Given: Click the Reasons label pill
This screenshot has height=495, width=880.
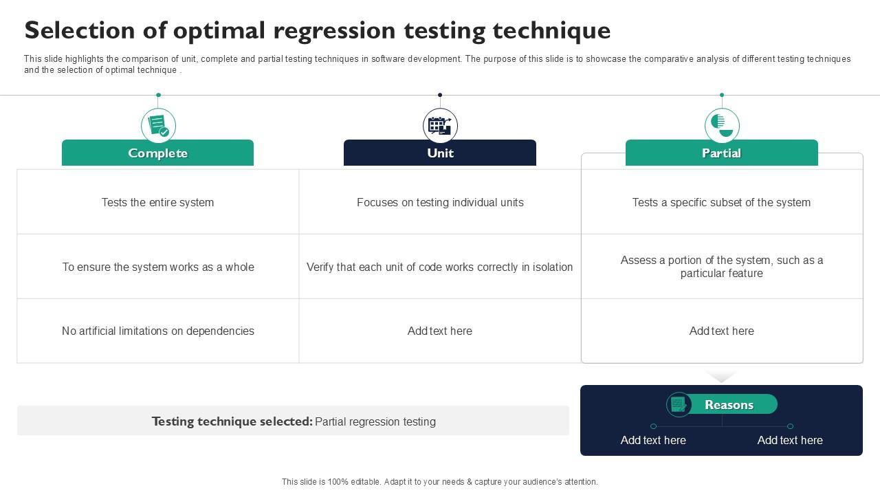Looking at the screenshot, I should tap(729, 405).
